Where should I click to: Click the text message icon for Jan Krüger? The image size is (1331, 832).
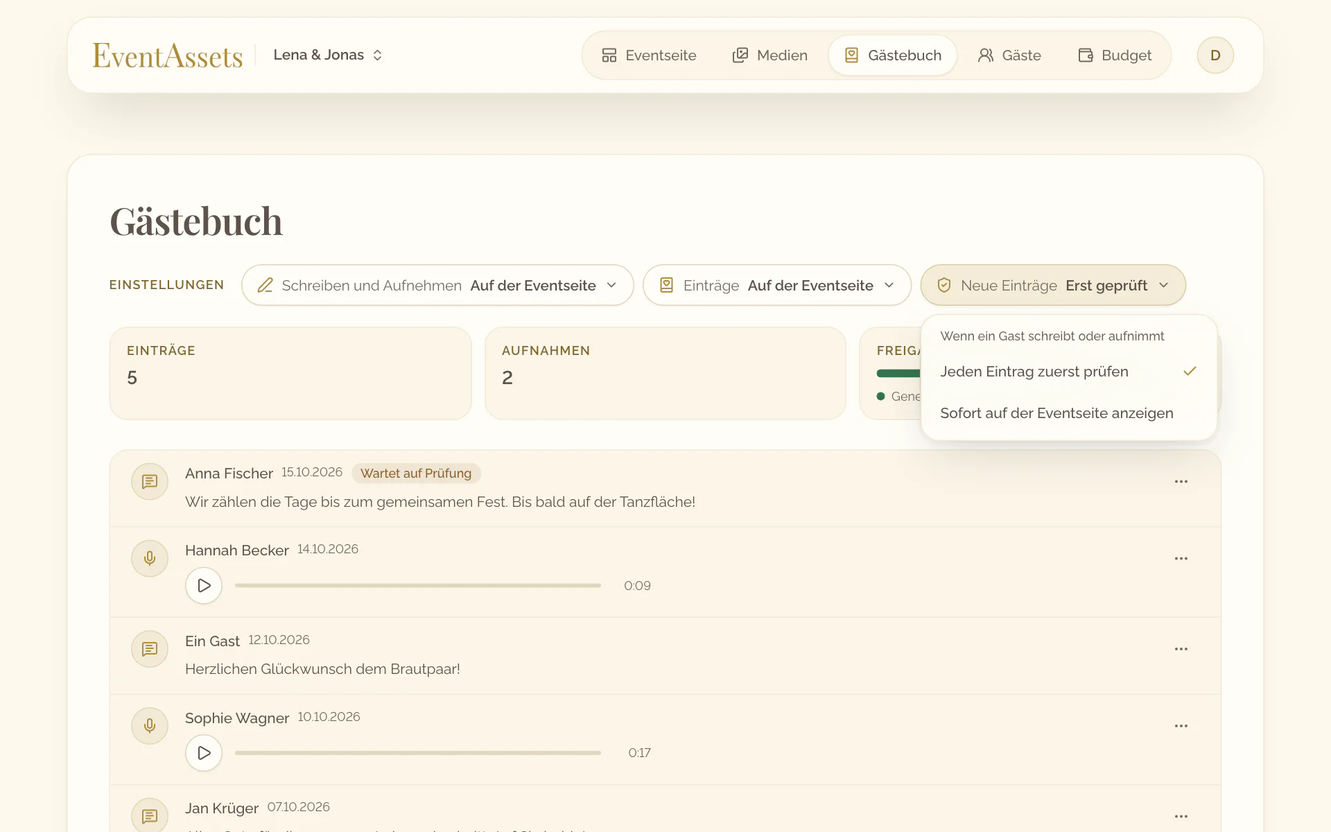(x=150, y=816)
